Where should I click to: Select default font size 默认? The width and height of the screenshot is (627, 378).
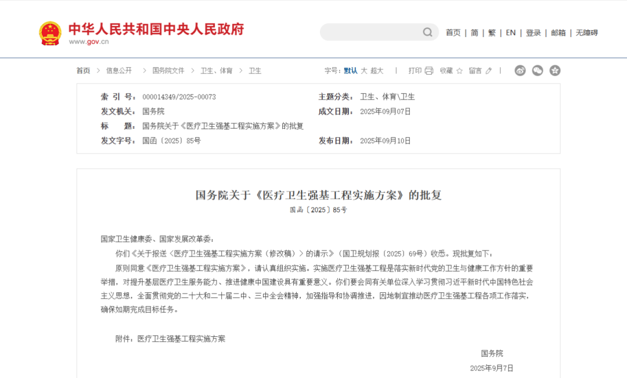click(351, 71)
